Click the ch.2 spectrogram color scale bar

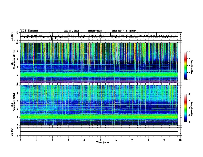click(186, 108)
